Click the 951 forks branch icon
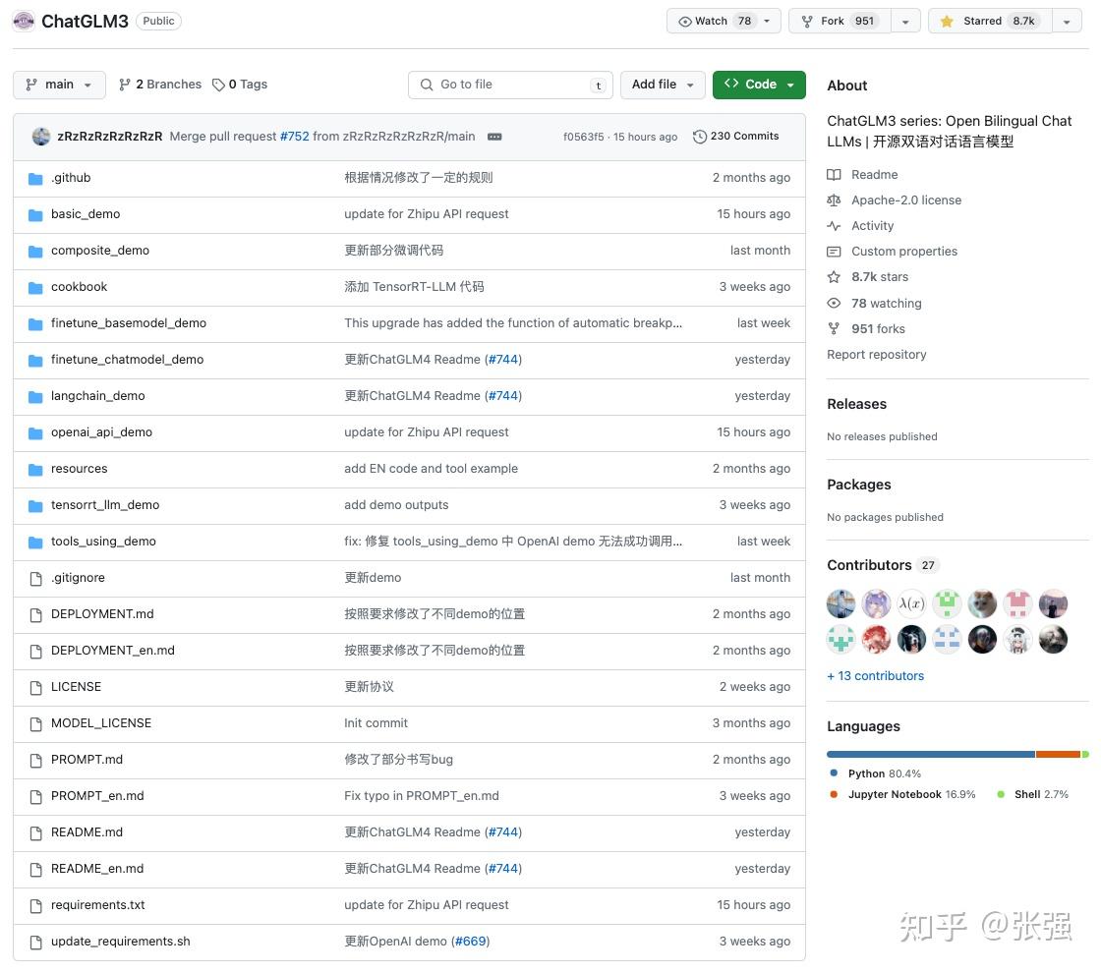This screenshot has height=973, width=1101. click(x=835, y=328)
